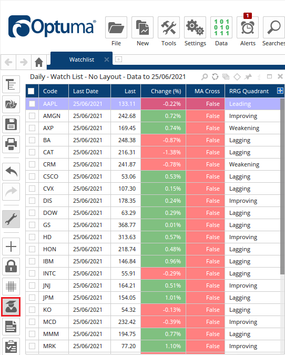The height and width of the screenshot is (355, 285).
Task: Click the -1.38% change cell for CAT
Action: [x=163, y=152]
